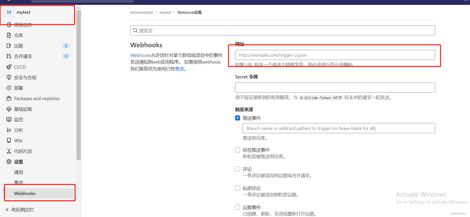Click the repository (仓库) file icon

(x=9, y=35)
